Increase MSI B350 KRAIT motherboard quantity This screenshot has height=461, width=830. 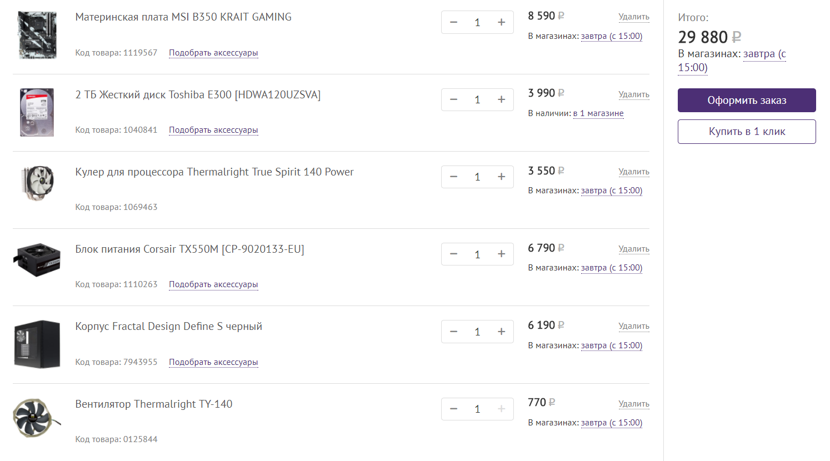(501, 22)
